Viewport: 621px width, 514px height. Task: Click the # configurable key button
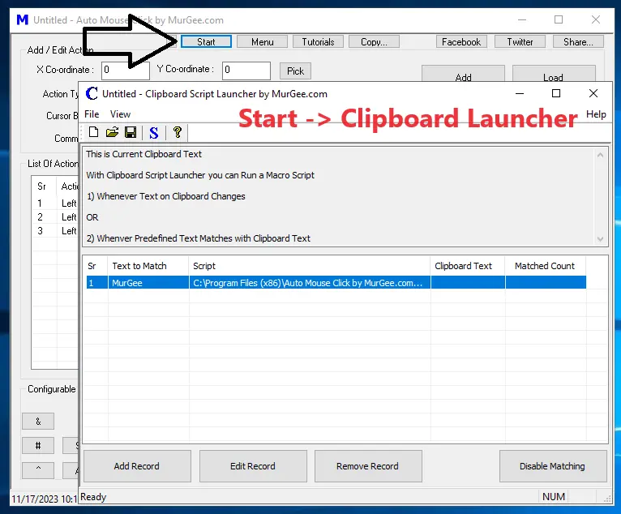pos(38,445)
